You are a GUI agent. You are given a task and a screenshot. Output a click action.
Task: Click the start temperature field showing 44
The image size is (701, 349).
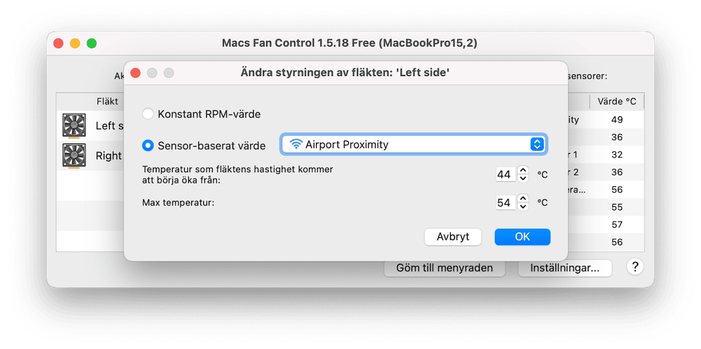504,174
